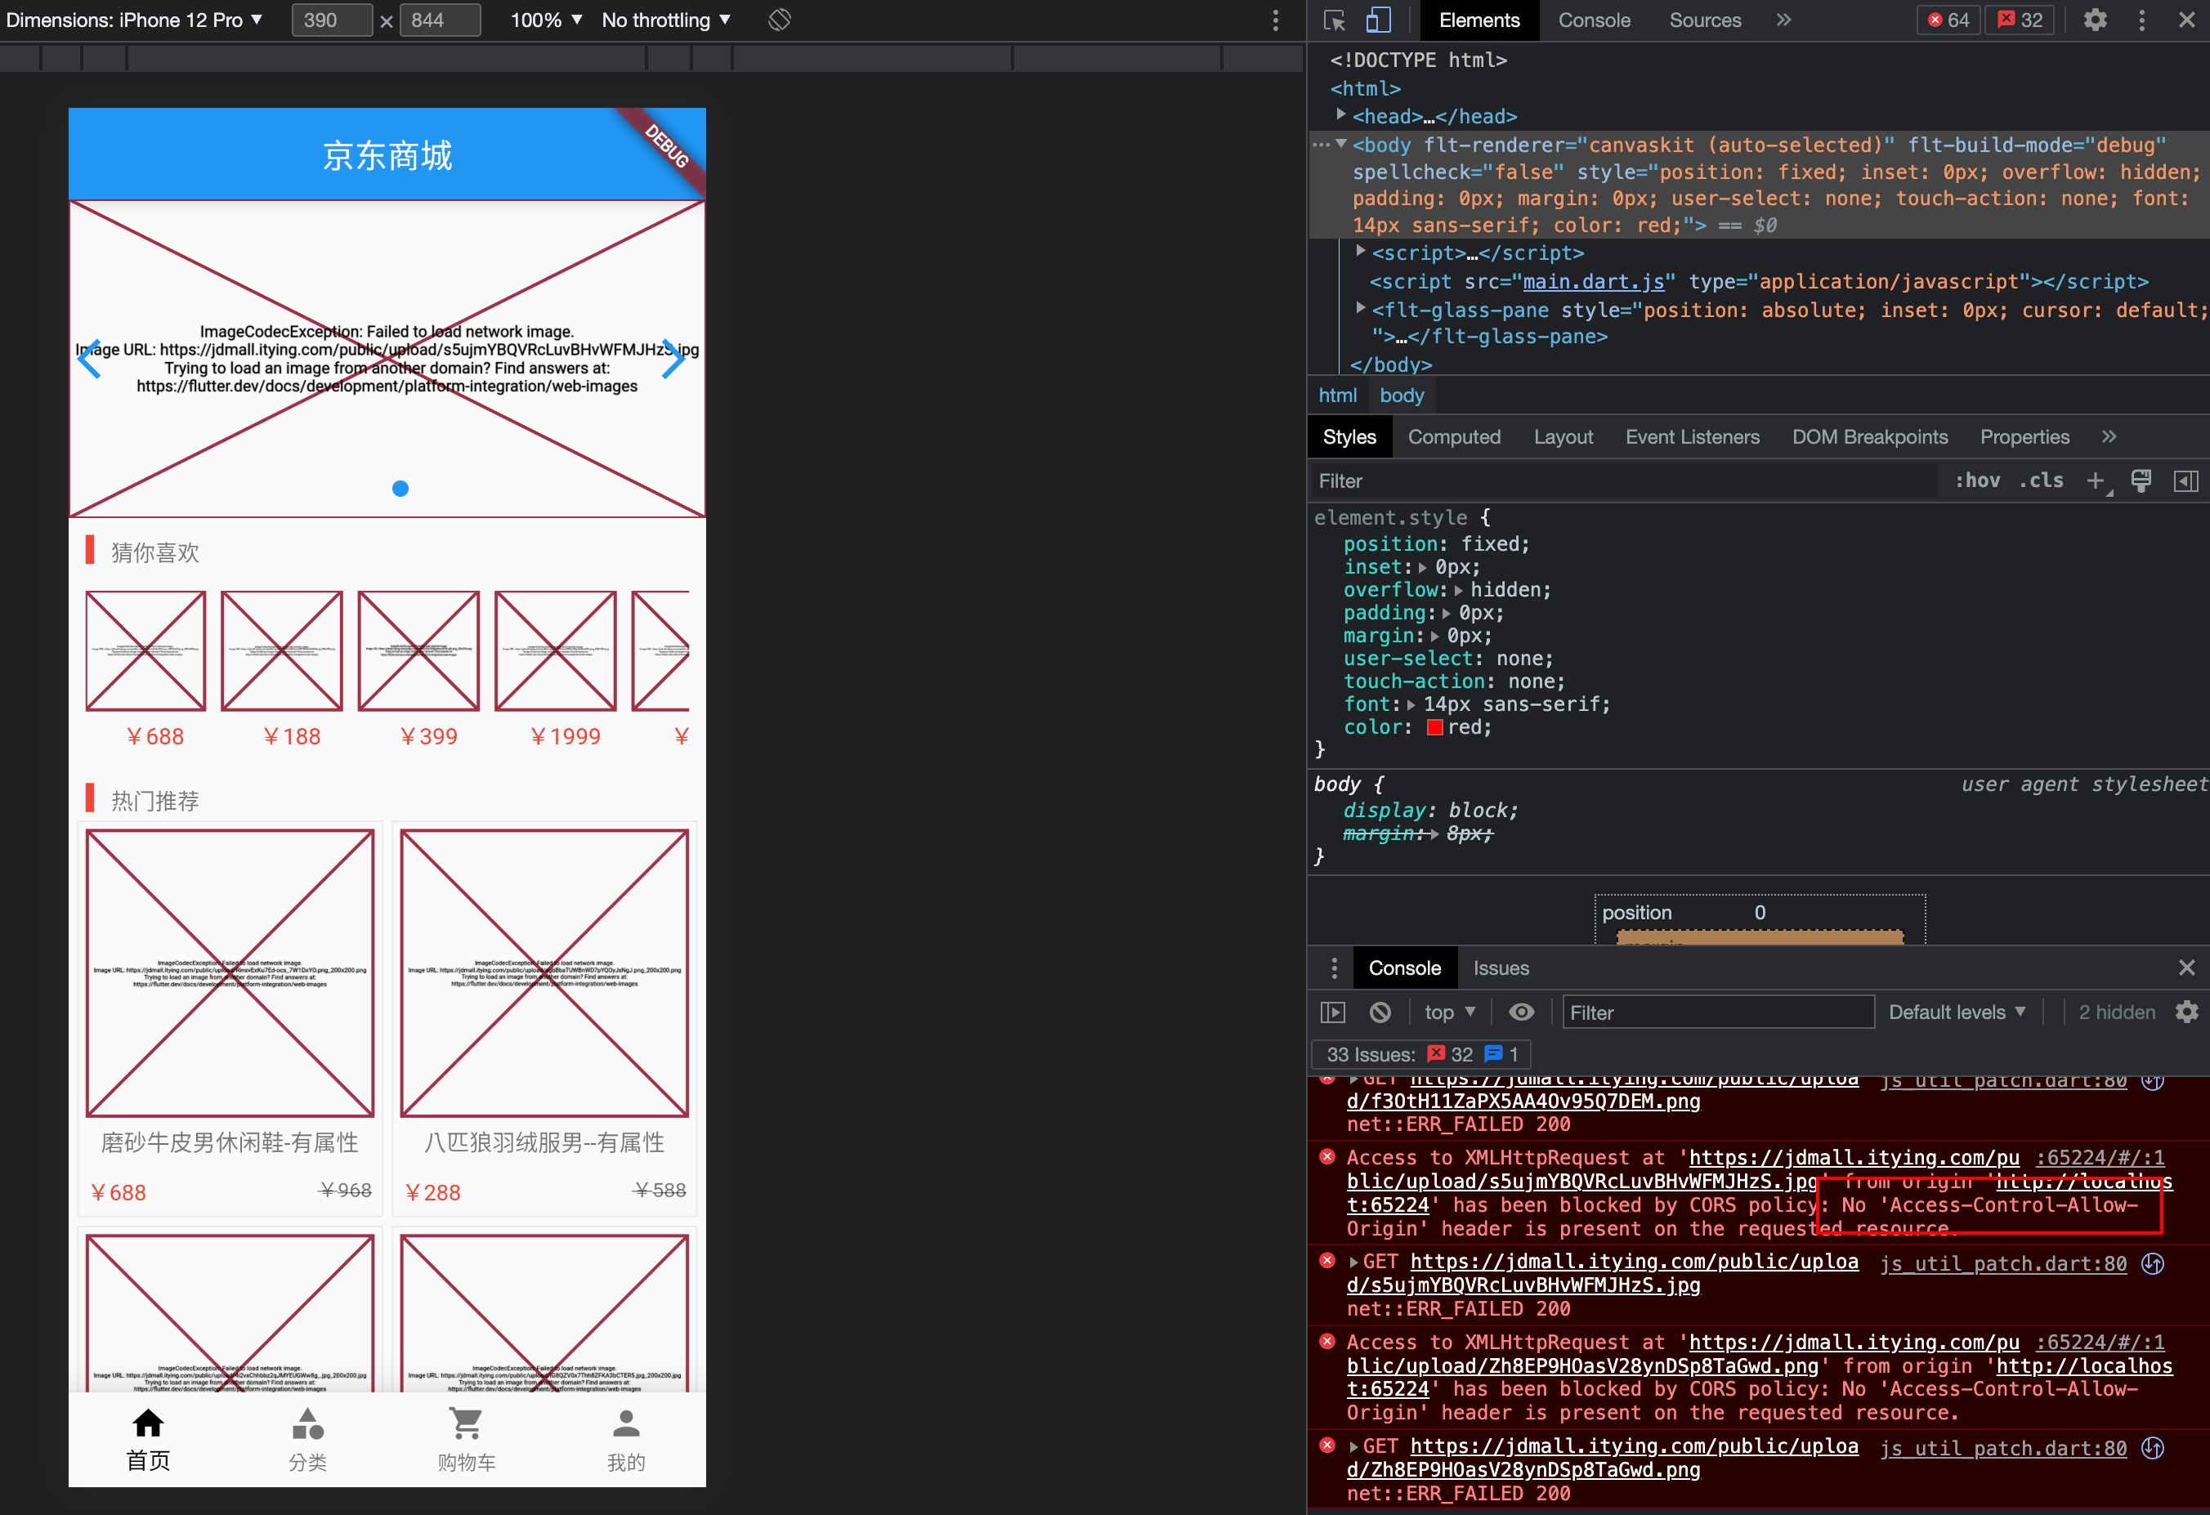
Task: Toggle the .cls element classes panel
Action: click(2041, 480)
